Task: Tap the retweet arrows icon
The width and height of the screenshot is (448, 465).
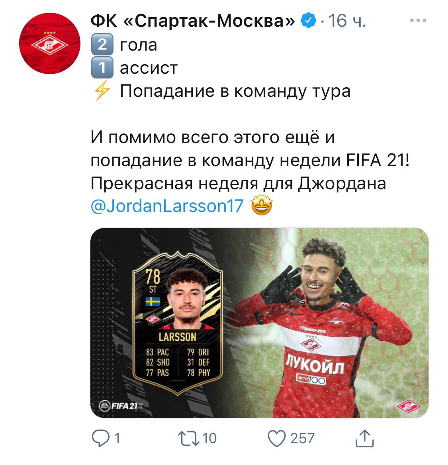Action: [189, 438]
